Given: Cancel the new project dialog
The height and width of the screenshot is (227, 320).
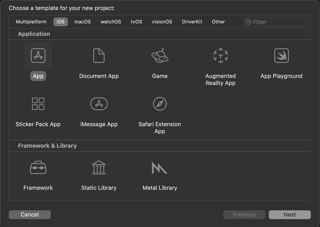Looking at the screenshot, I should pyautogui.click(x=30, y=214).
